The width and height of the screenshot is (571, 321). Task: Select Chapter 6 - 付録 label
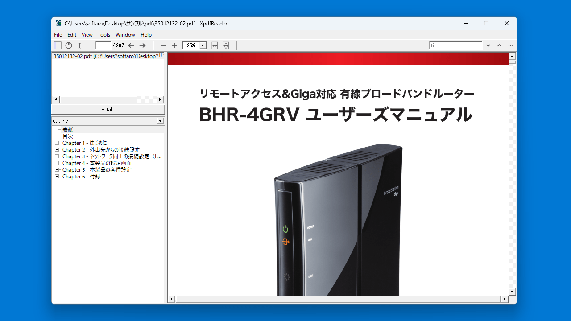click(x=81, y=177)
